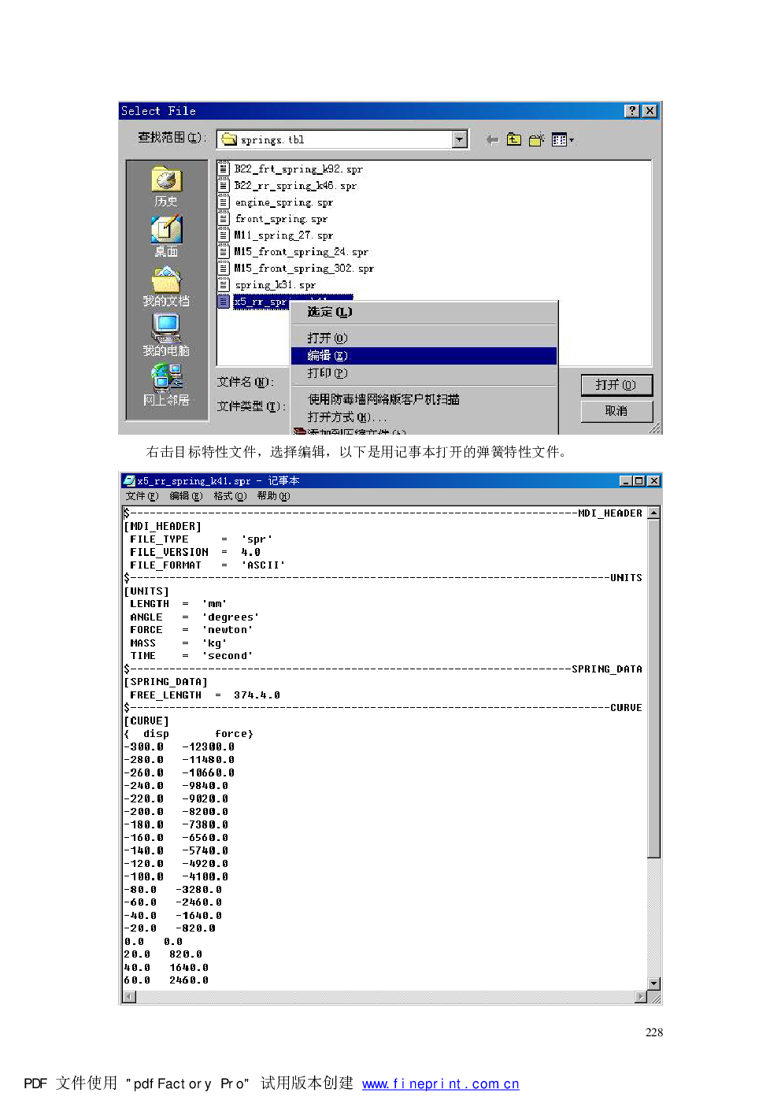Choose 打开(O) in the context menu
Viewport: 781px width, 1104px height.
click(424, 338)
